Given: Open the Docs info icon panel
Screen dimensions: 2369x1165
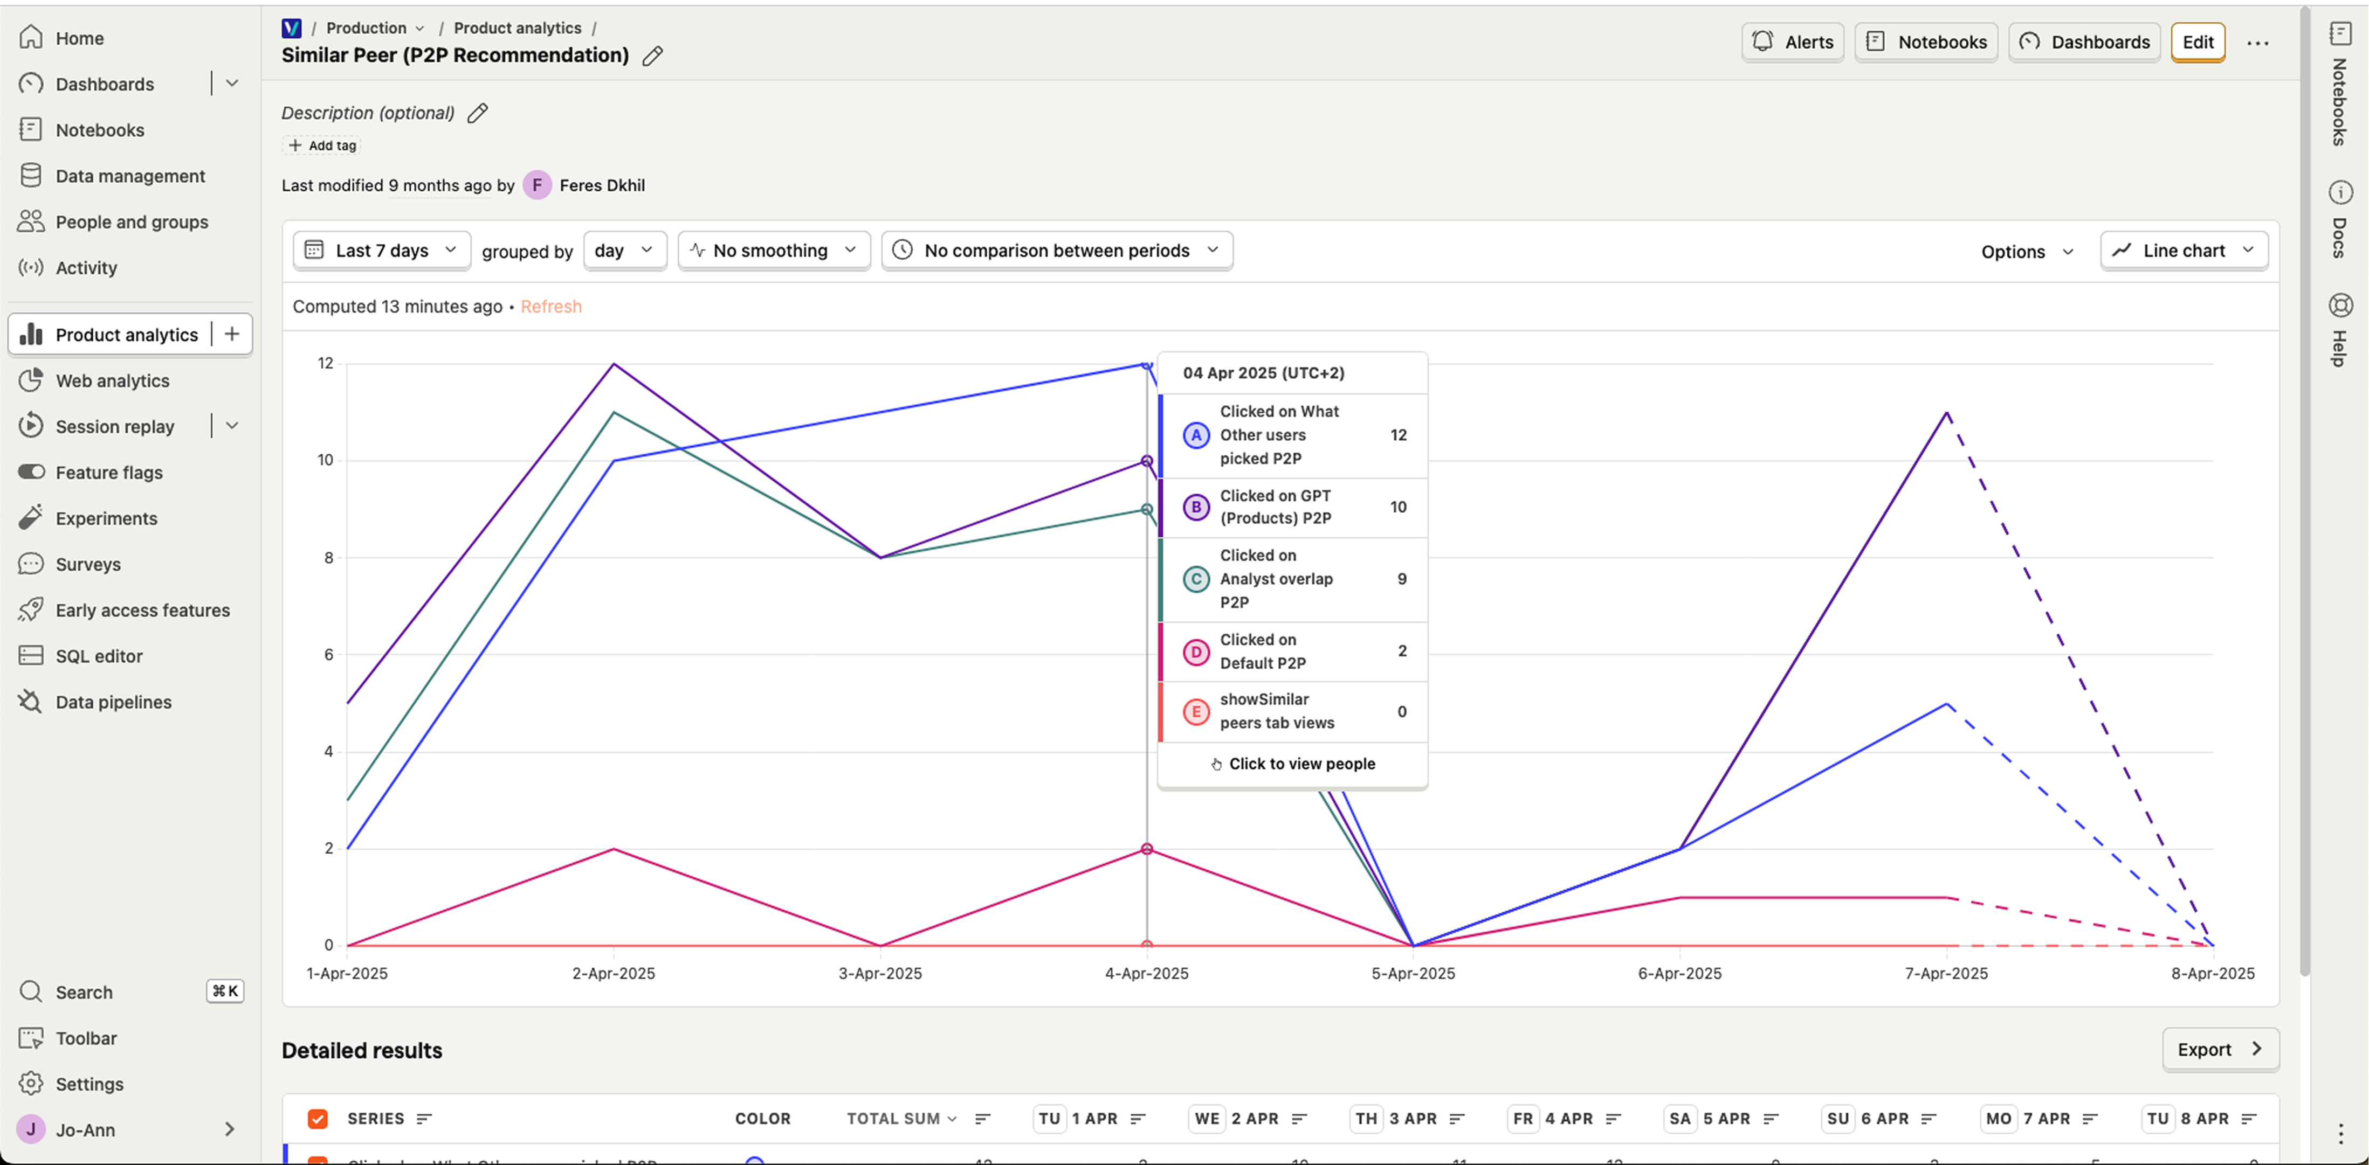Looking at the screenshot, I should click(x=2340, y=193).
